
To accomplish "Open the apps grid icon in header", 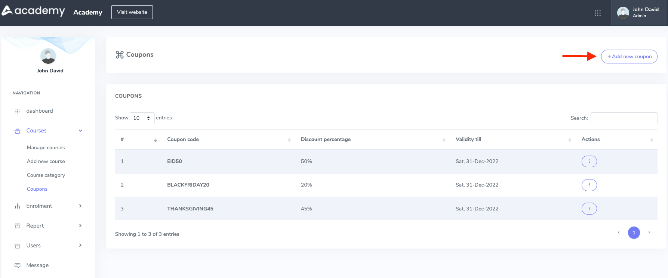I will click(597, 13).
